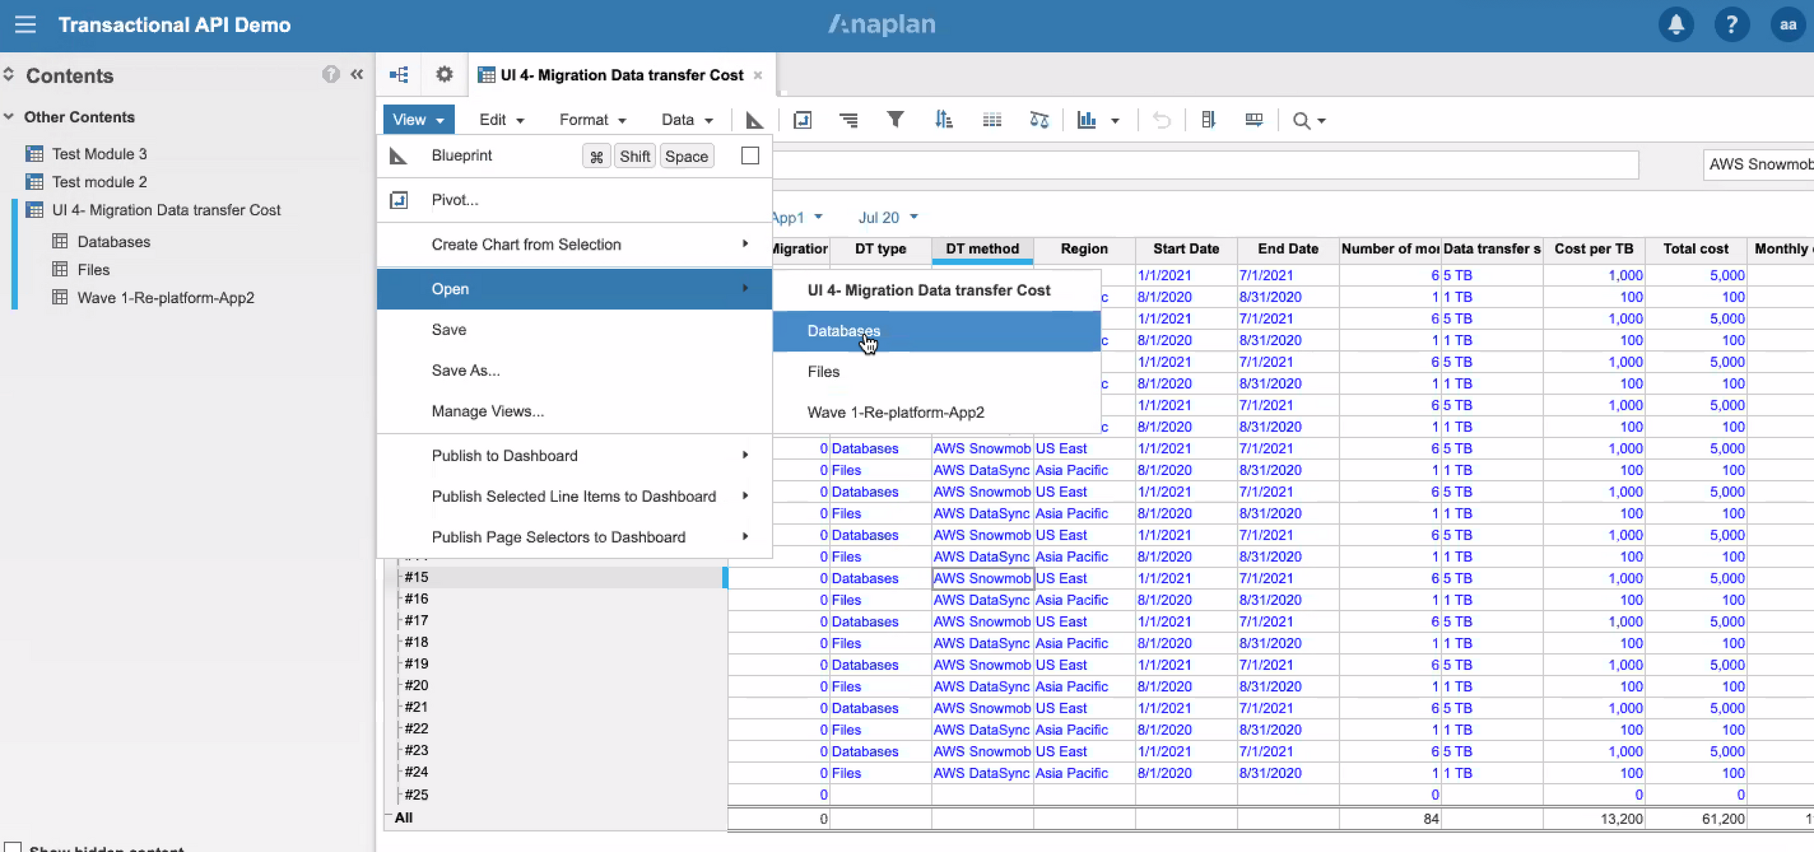
Task: Collapse the Contents panel with the double chevron
Action: tap(357, 74)
